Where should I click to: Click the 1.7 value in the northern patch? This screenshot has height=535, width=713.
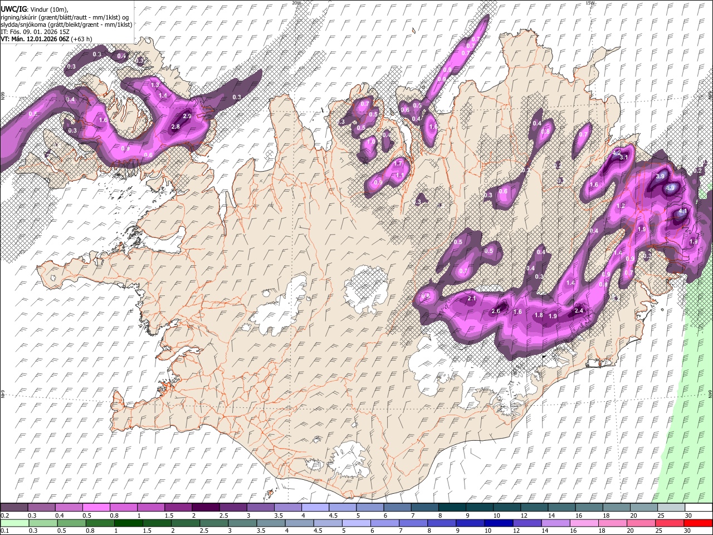coord(398,164)
